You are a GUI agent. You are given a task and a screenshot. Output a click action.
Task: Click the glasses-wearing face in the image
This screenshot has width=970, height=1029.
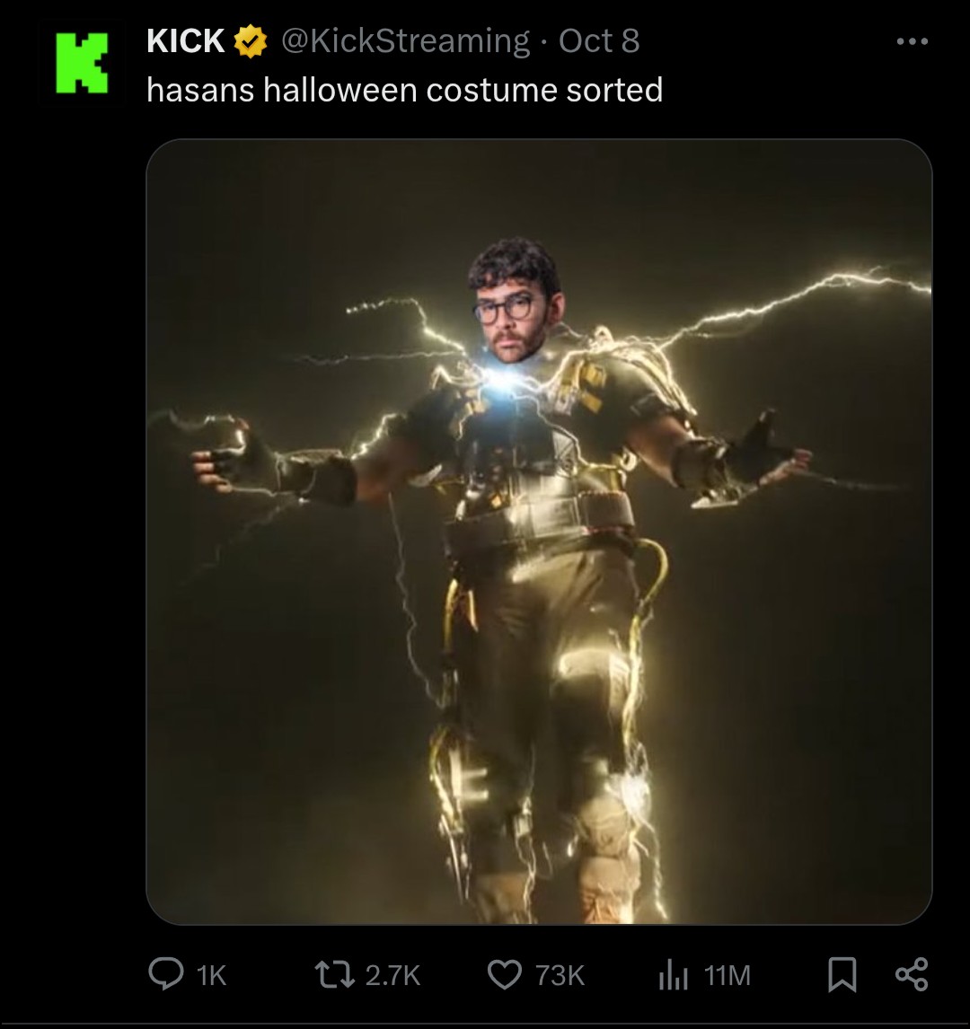click(x=515, y=302)
